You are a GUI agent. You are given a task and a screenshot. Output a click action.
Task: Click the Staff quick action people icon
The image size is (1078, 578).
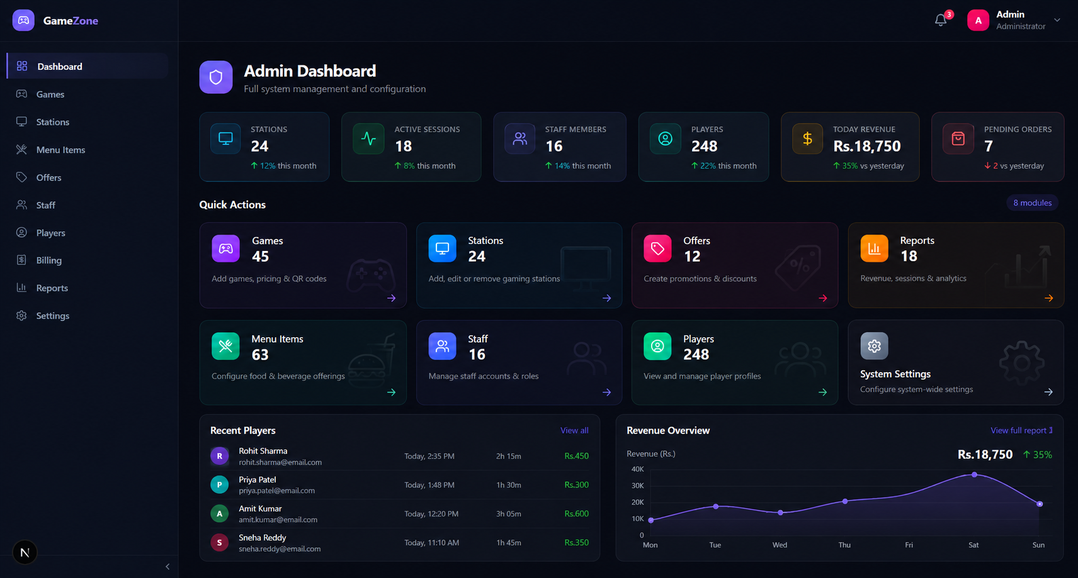[x=442, y=346]
